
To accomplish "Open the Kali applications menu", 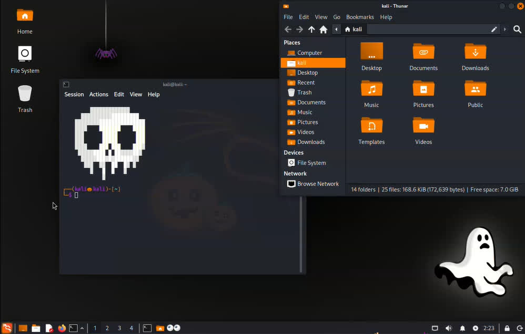I will click(7, 328).
